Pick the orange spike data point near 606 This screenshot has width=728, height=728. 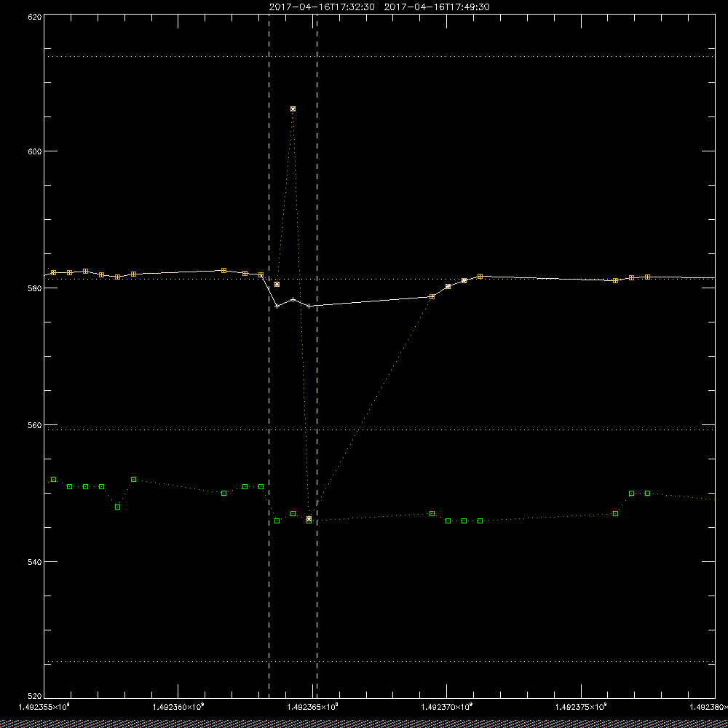point(293,108)
